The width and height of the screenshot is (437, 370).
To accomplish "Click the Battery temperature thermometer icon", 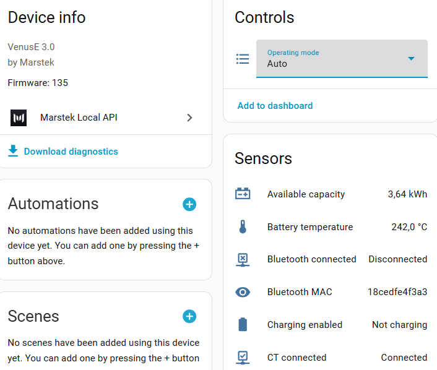I will 243,227.
